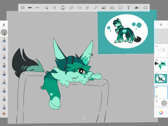Viewport: 168px width, 126px height.
Task: Open the time-lapse recording camera
Action: click(x=137, y=8)
